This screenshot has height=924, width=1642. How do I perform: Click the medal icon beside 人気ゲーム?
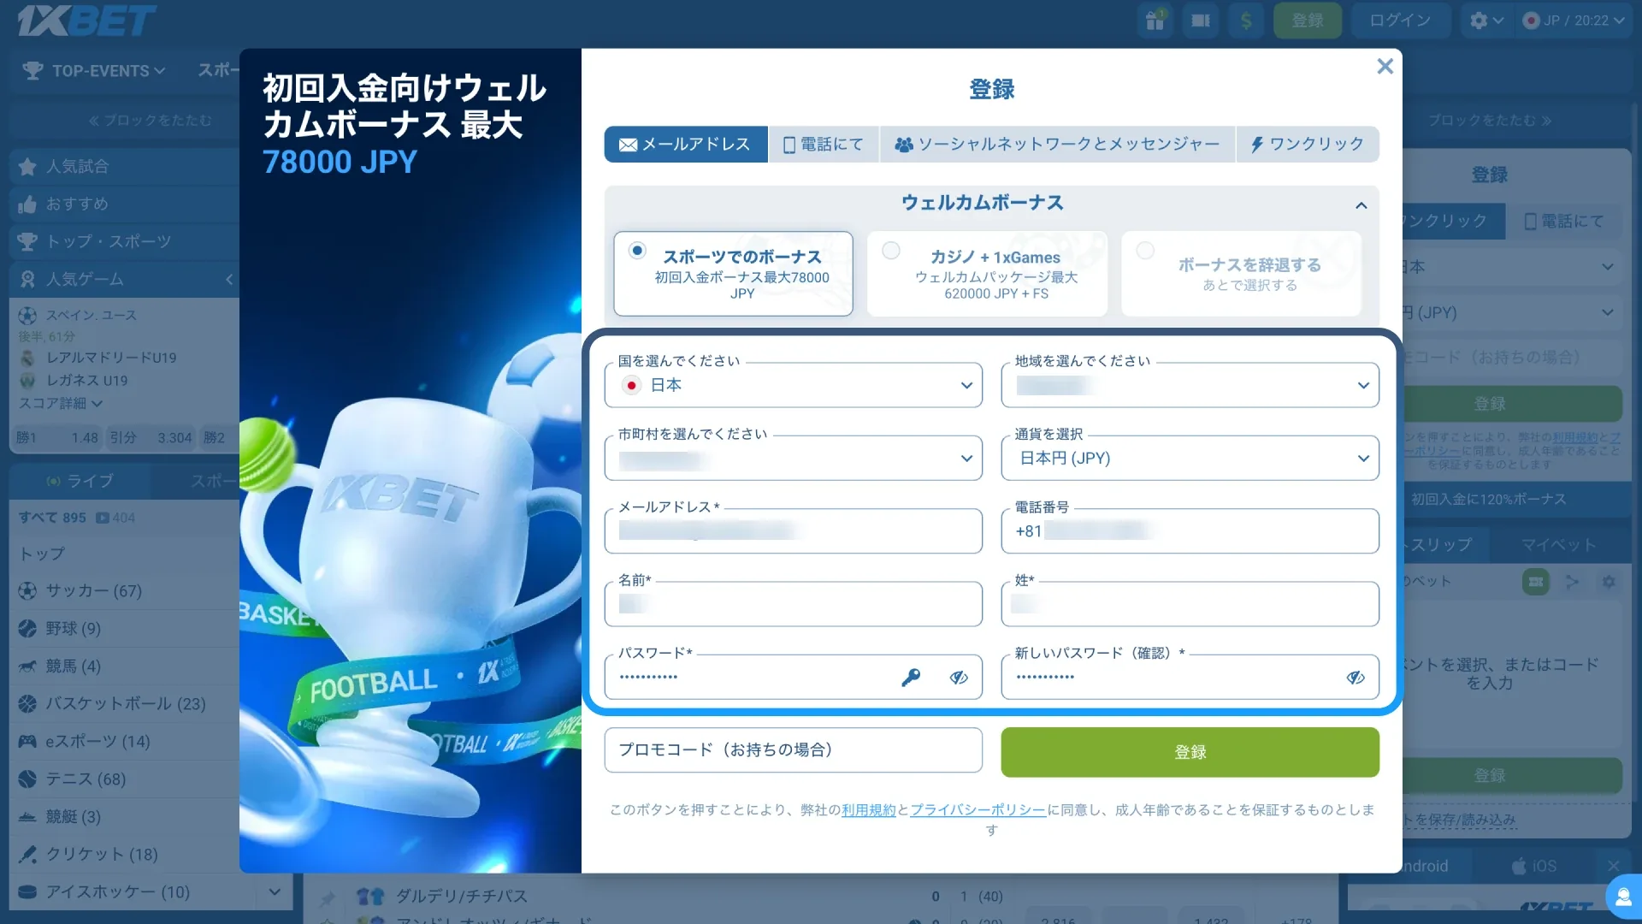pyautogui.click(x=27, y=280)
